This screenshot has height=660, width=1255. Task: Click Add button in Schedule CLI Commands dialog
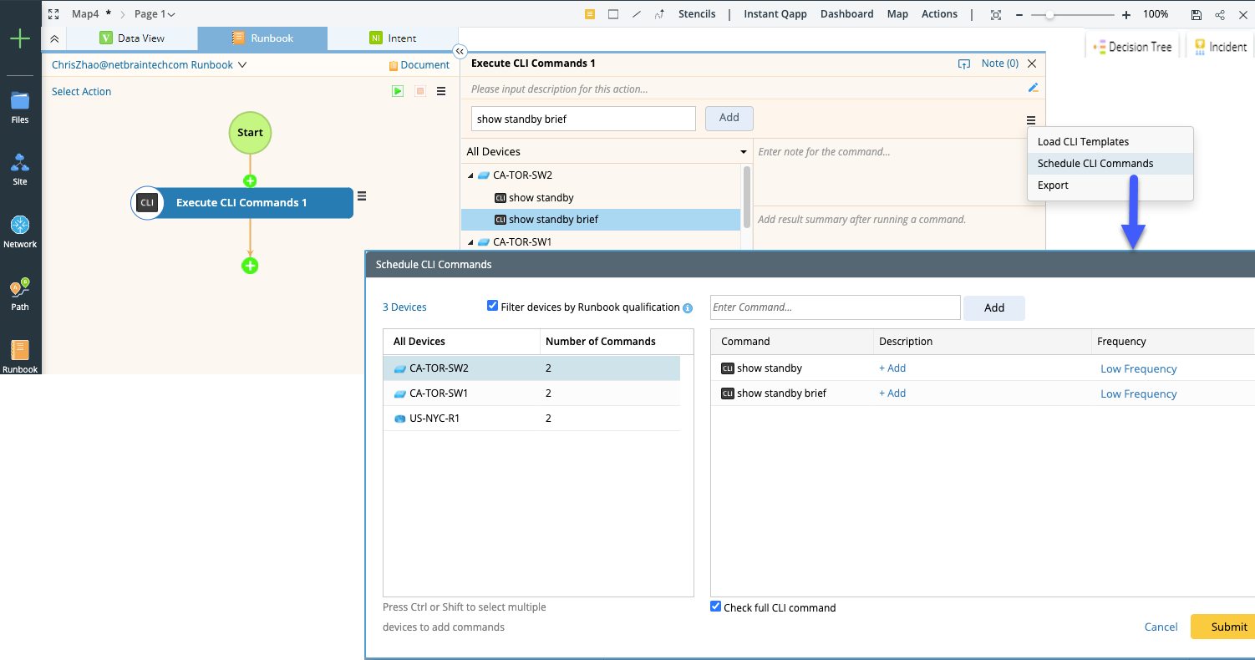[x=994, y=308]
